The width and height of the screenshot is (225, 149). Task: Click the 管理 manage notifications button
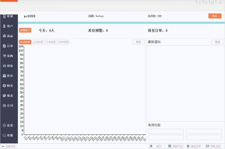(x=217, y=42)
